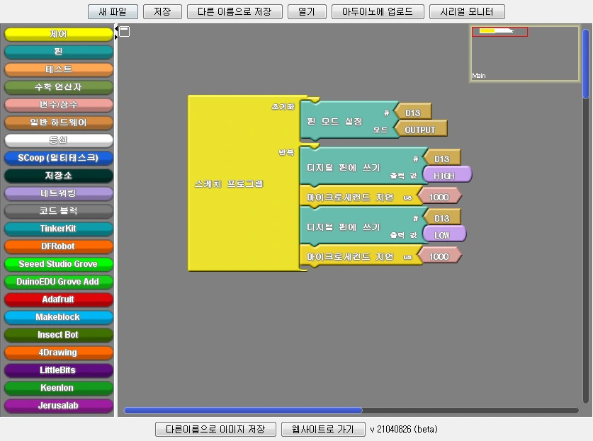
Task: Open the Adafruit block library
Action: [58, 299]
